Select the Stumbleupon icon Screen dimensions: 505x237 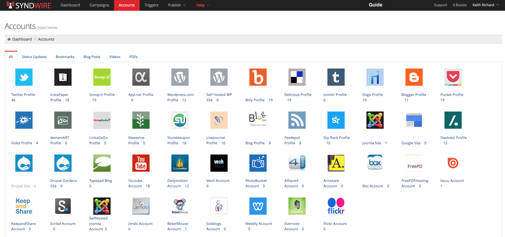coord(180,120)
